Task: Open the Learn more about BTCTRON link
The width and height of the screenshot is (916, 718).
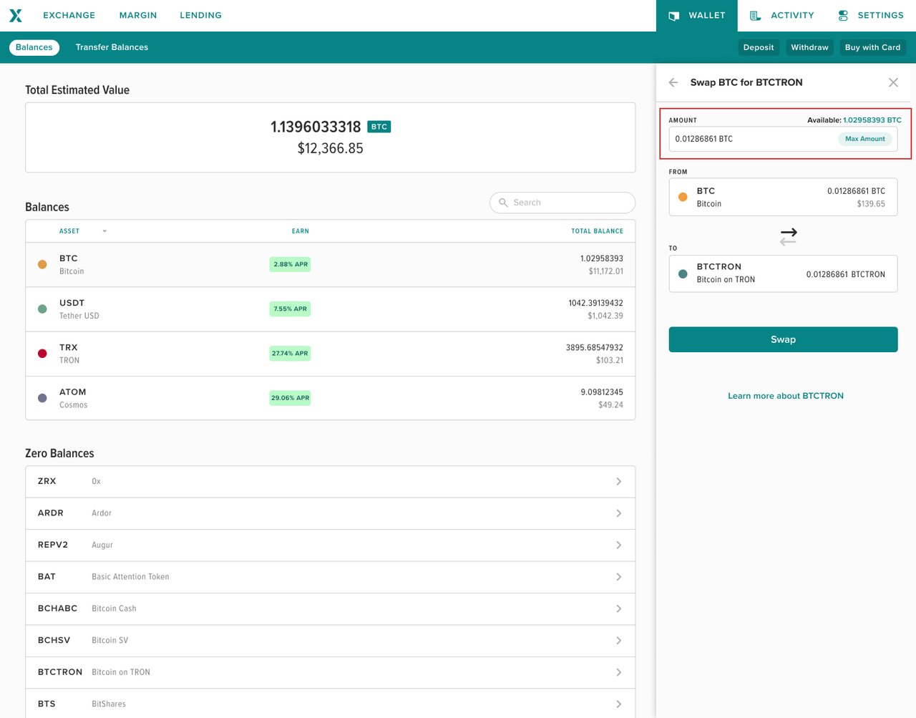Action: click(x=785, y=396)
